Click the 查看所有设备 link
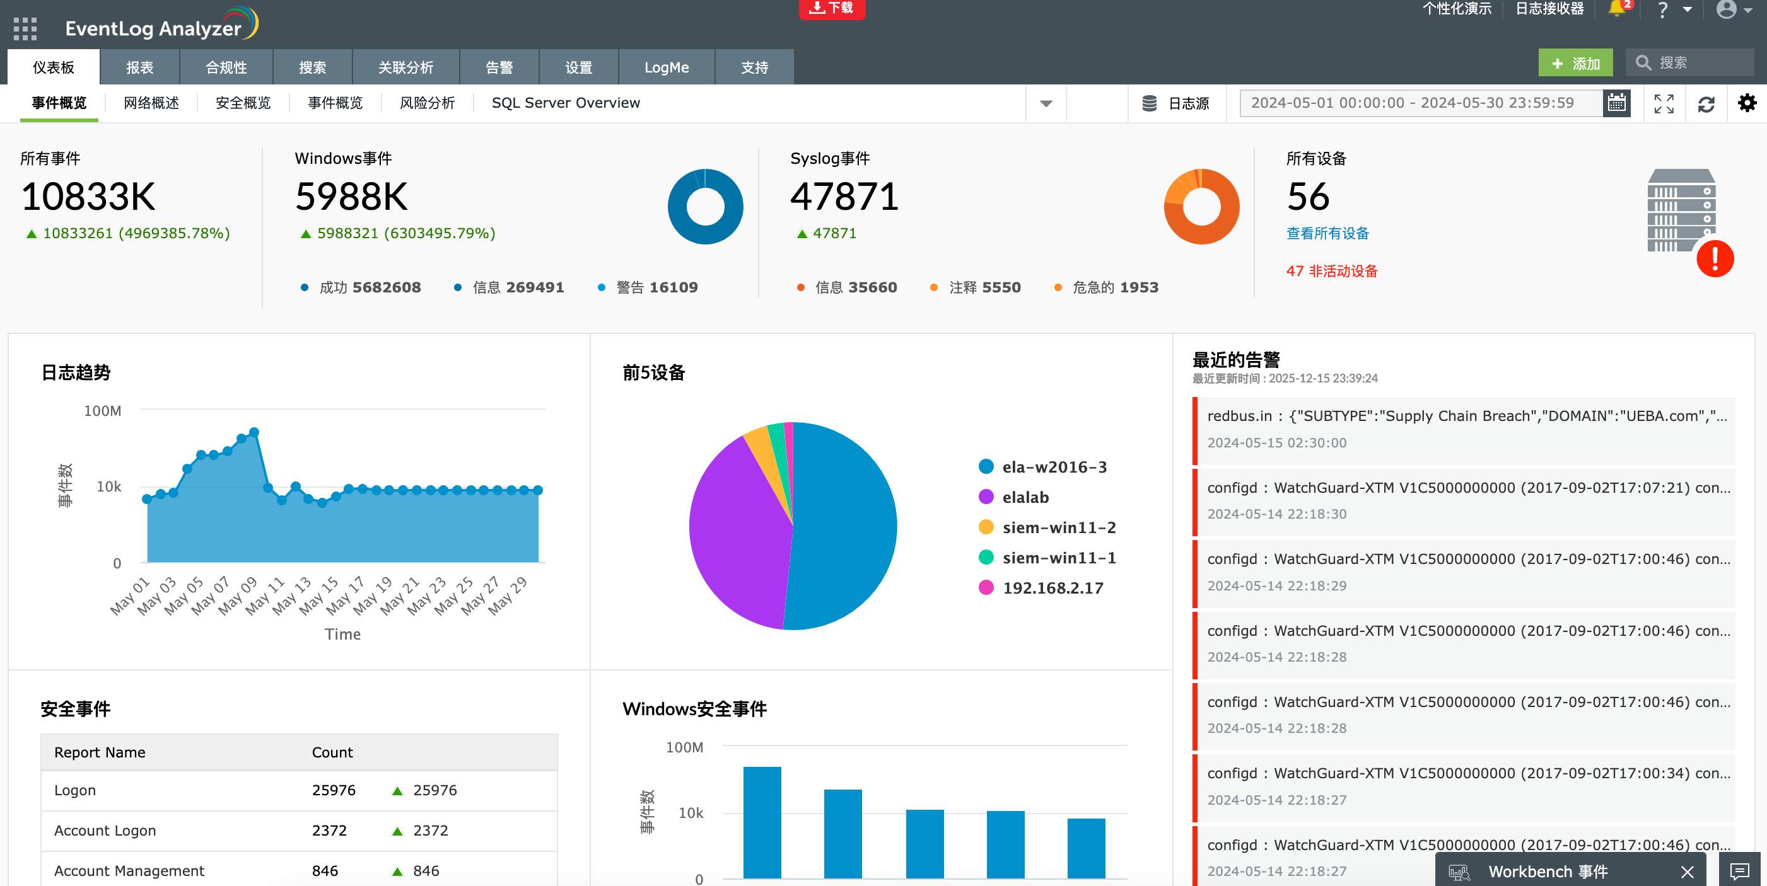1767x886 pixels. click(1326, 233)
